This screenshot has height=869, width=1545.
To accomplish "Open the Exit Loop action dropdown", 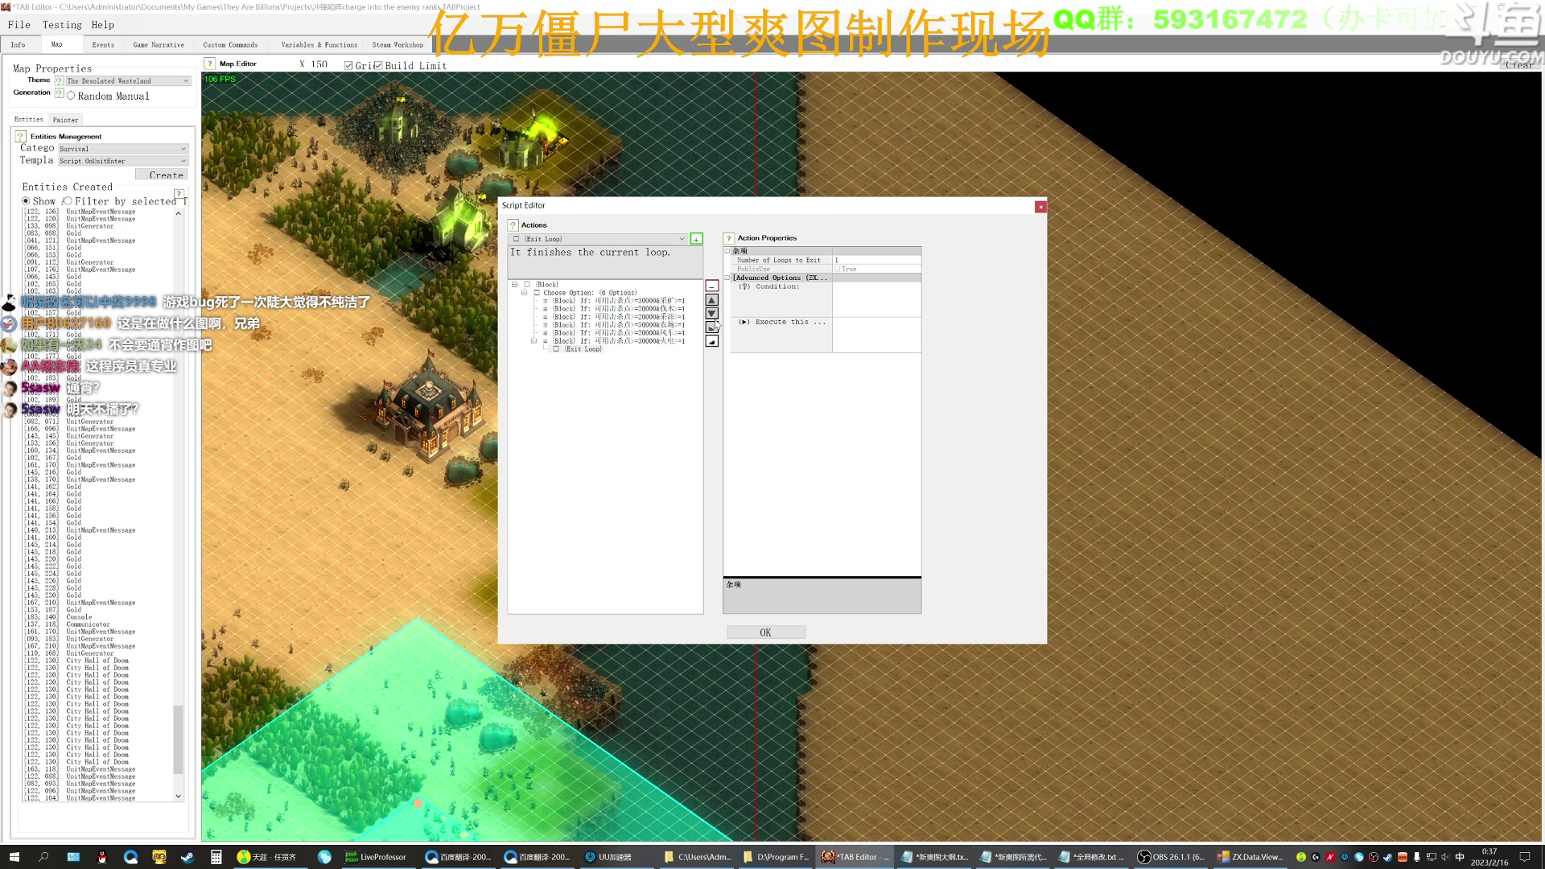I will pos(597,239).
